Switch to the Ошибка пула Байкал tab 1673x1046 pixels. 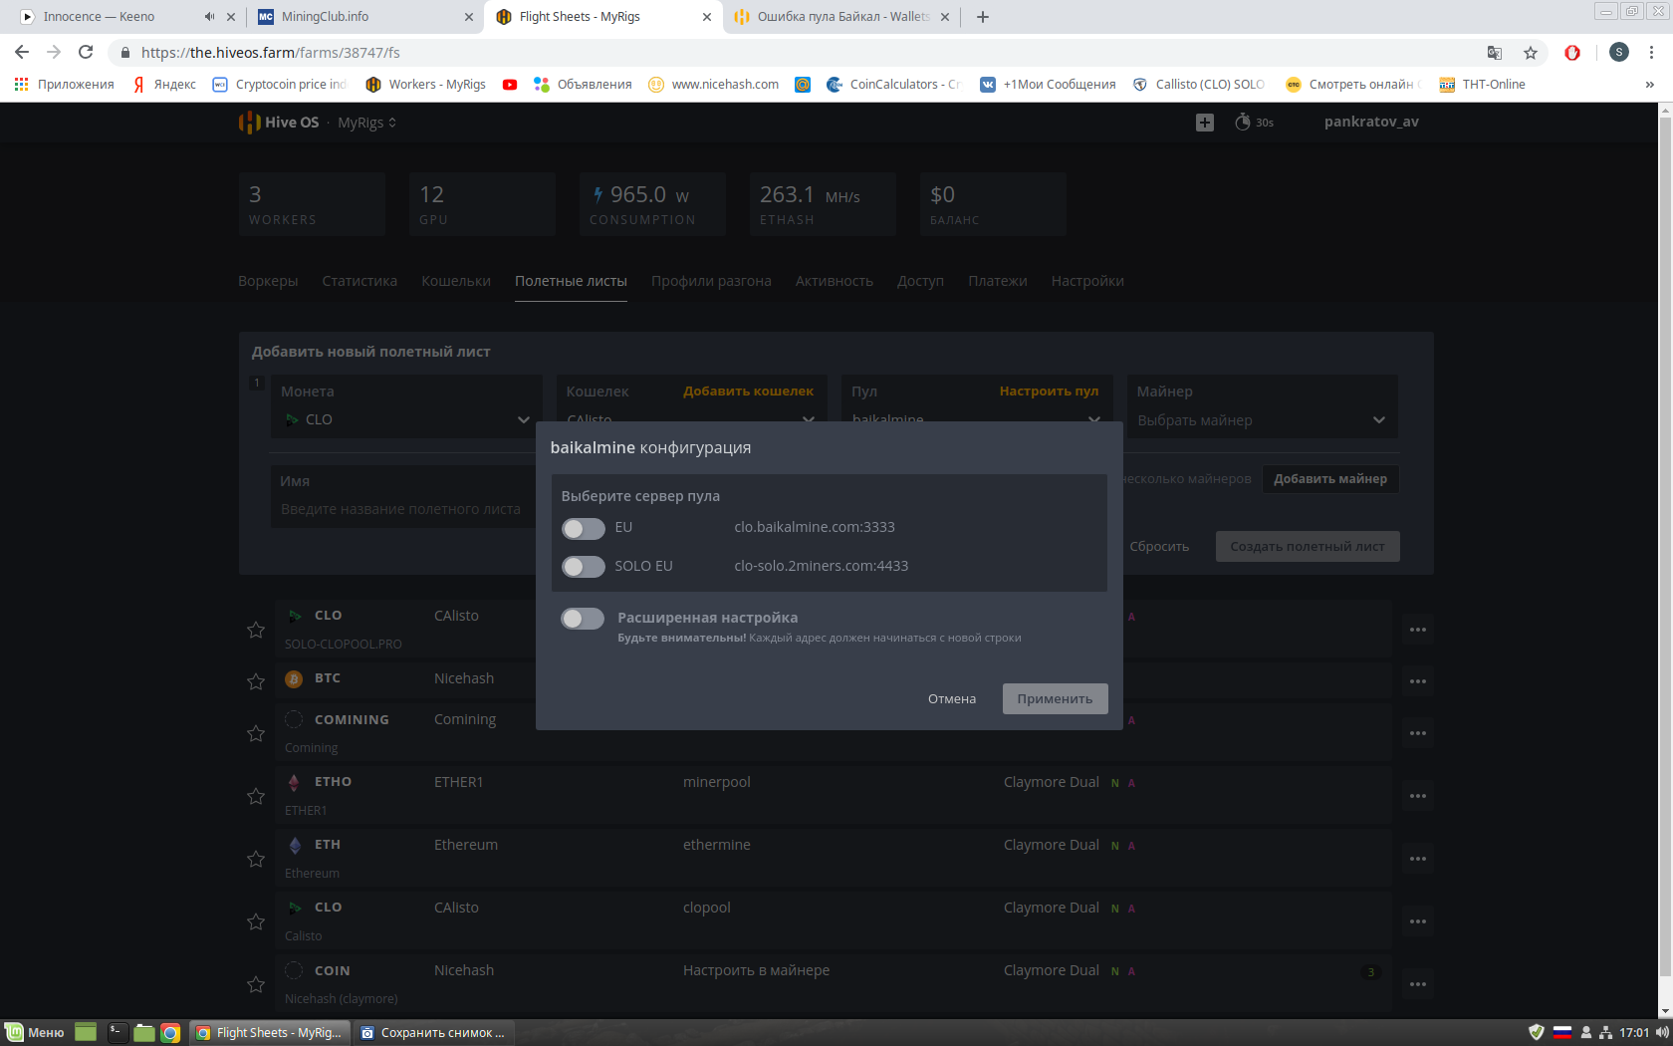coord(841,17)
